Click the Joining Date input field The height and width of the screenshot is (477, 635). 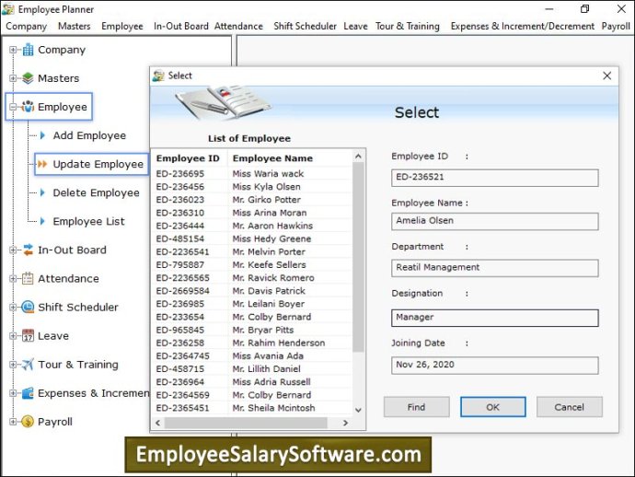494,366
